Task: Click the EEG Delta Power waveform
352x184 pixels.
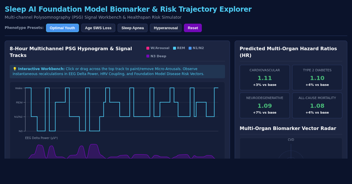Action: tap(122, 152)
